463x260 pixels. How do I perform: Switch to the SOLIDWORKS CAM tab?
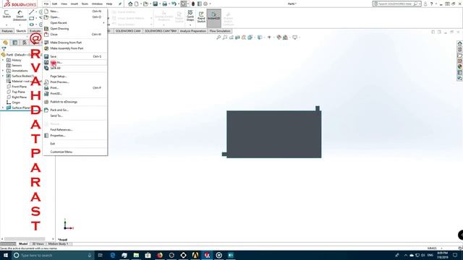[x=128, y=31]
